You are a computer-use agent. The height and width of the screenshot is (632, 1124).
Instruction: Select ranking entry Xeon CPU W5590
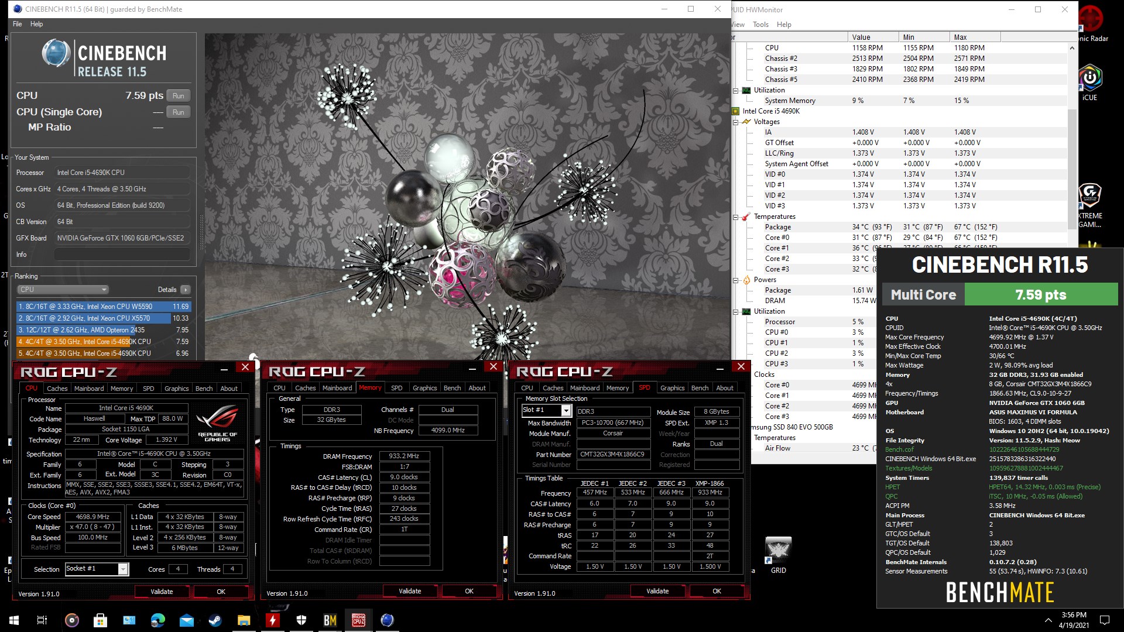(x=104, y=307)
